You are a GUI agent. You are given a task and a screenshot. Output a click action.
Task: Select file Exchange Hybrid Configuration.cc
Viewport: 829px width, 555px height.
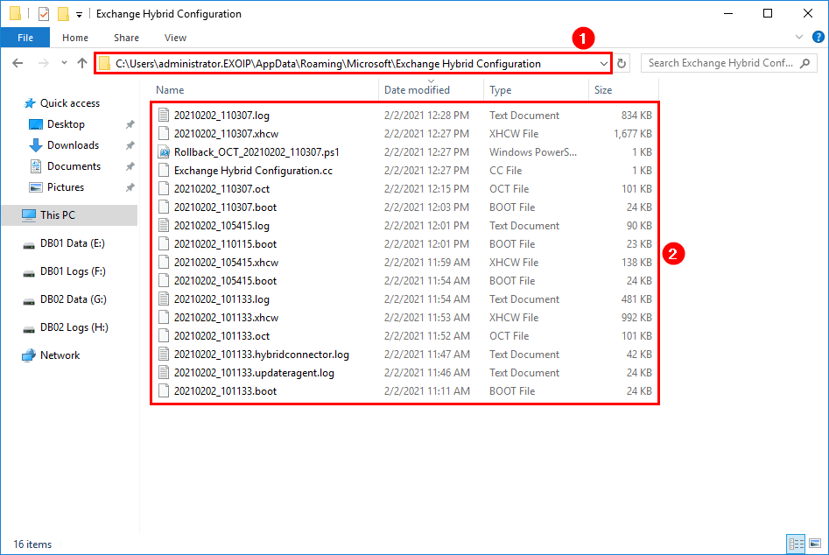click(x=253, y=171)
